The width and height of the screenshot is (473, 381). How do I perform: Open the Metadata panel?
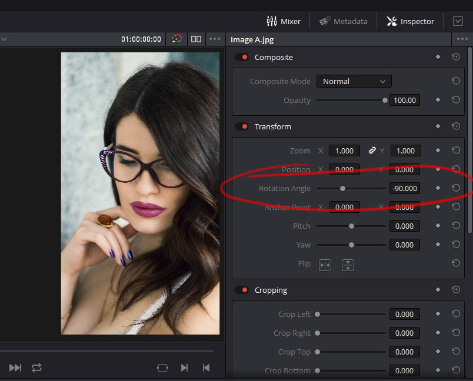tap(344, 21)
